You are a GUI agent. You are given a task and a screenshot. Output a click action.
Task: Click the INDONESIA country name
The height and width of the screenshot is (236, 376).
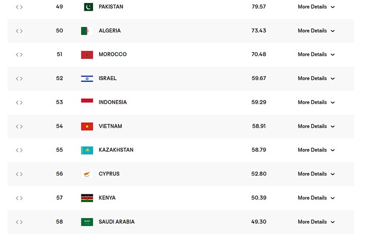[113, 103]
